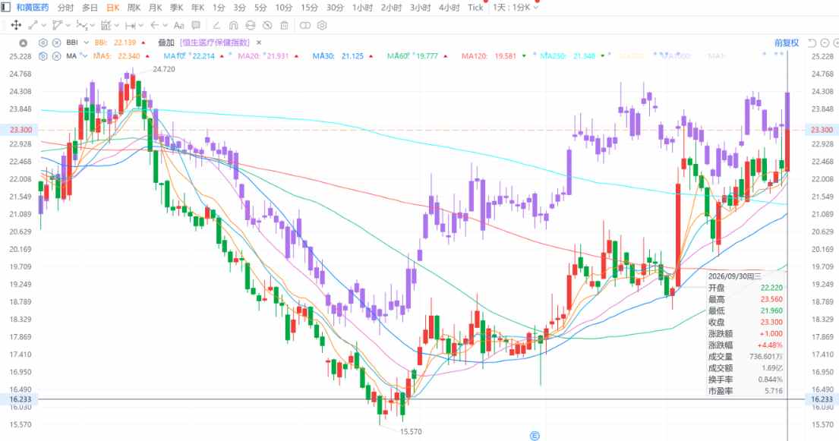839x441 pixels.
Task: Expand the BBI indicator dropdown
Action: coord(86,43)
